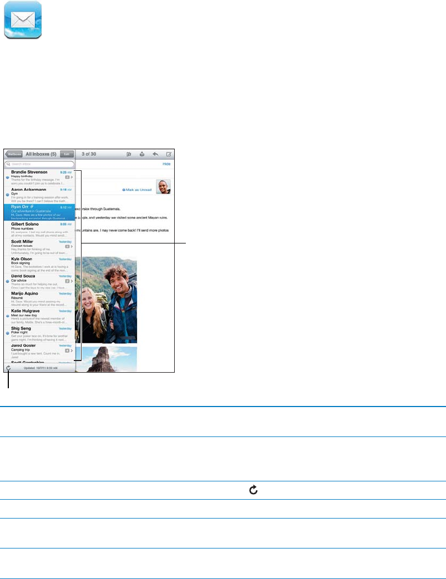Image resolution: width=446 pixels, height=579 pixels.
Task: Expand the thread arrow on Jared Gosier's row
Action: coord(72,351)
